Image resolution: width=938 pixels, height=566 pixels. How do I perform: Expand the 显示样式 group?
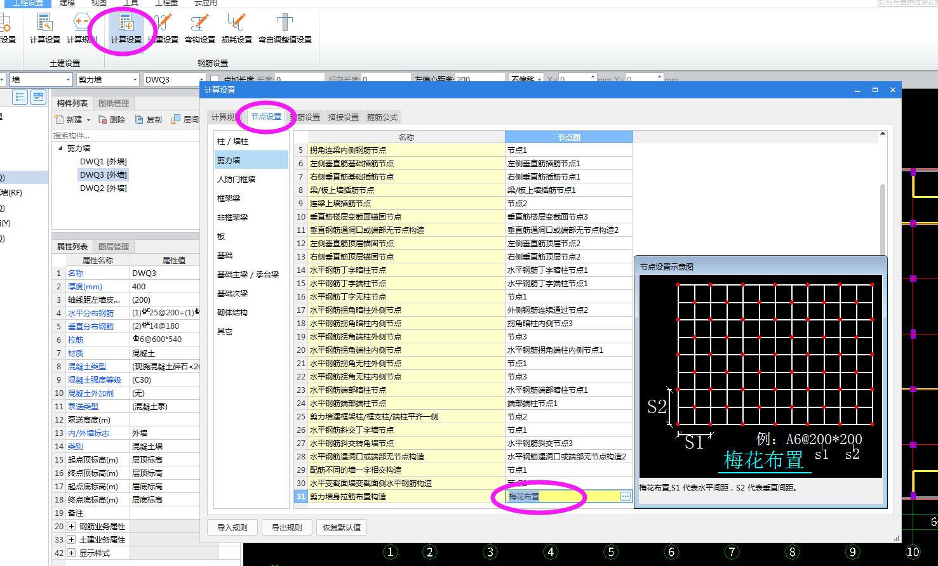(x=71, y=553)
